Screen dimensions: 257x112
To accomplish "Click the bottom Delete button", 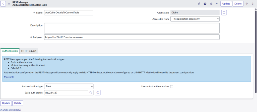I will pyautogui.click(x=18, y=103).
